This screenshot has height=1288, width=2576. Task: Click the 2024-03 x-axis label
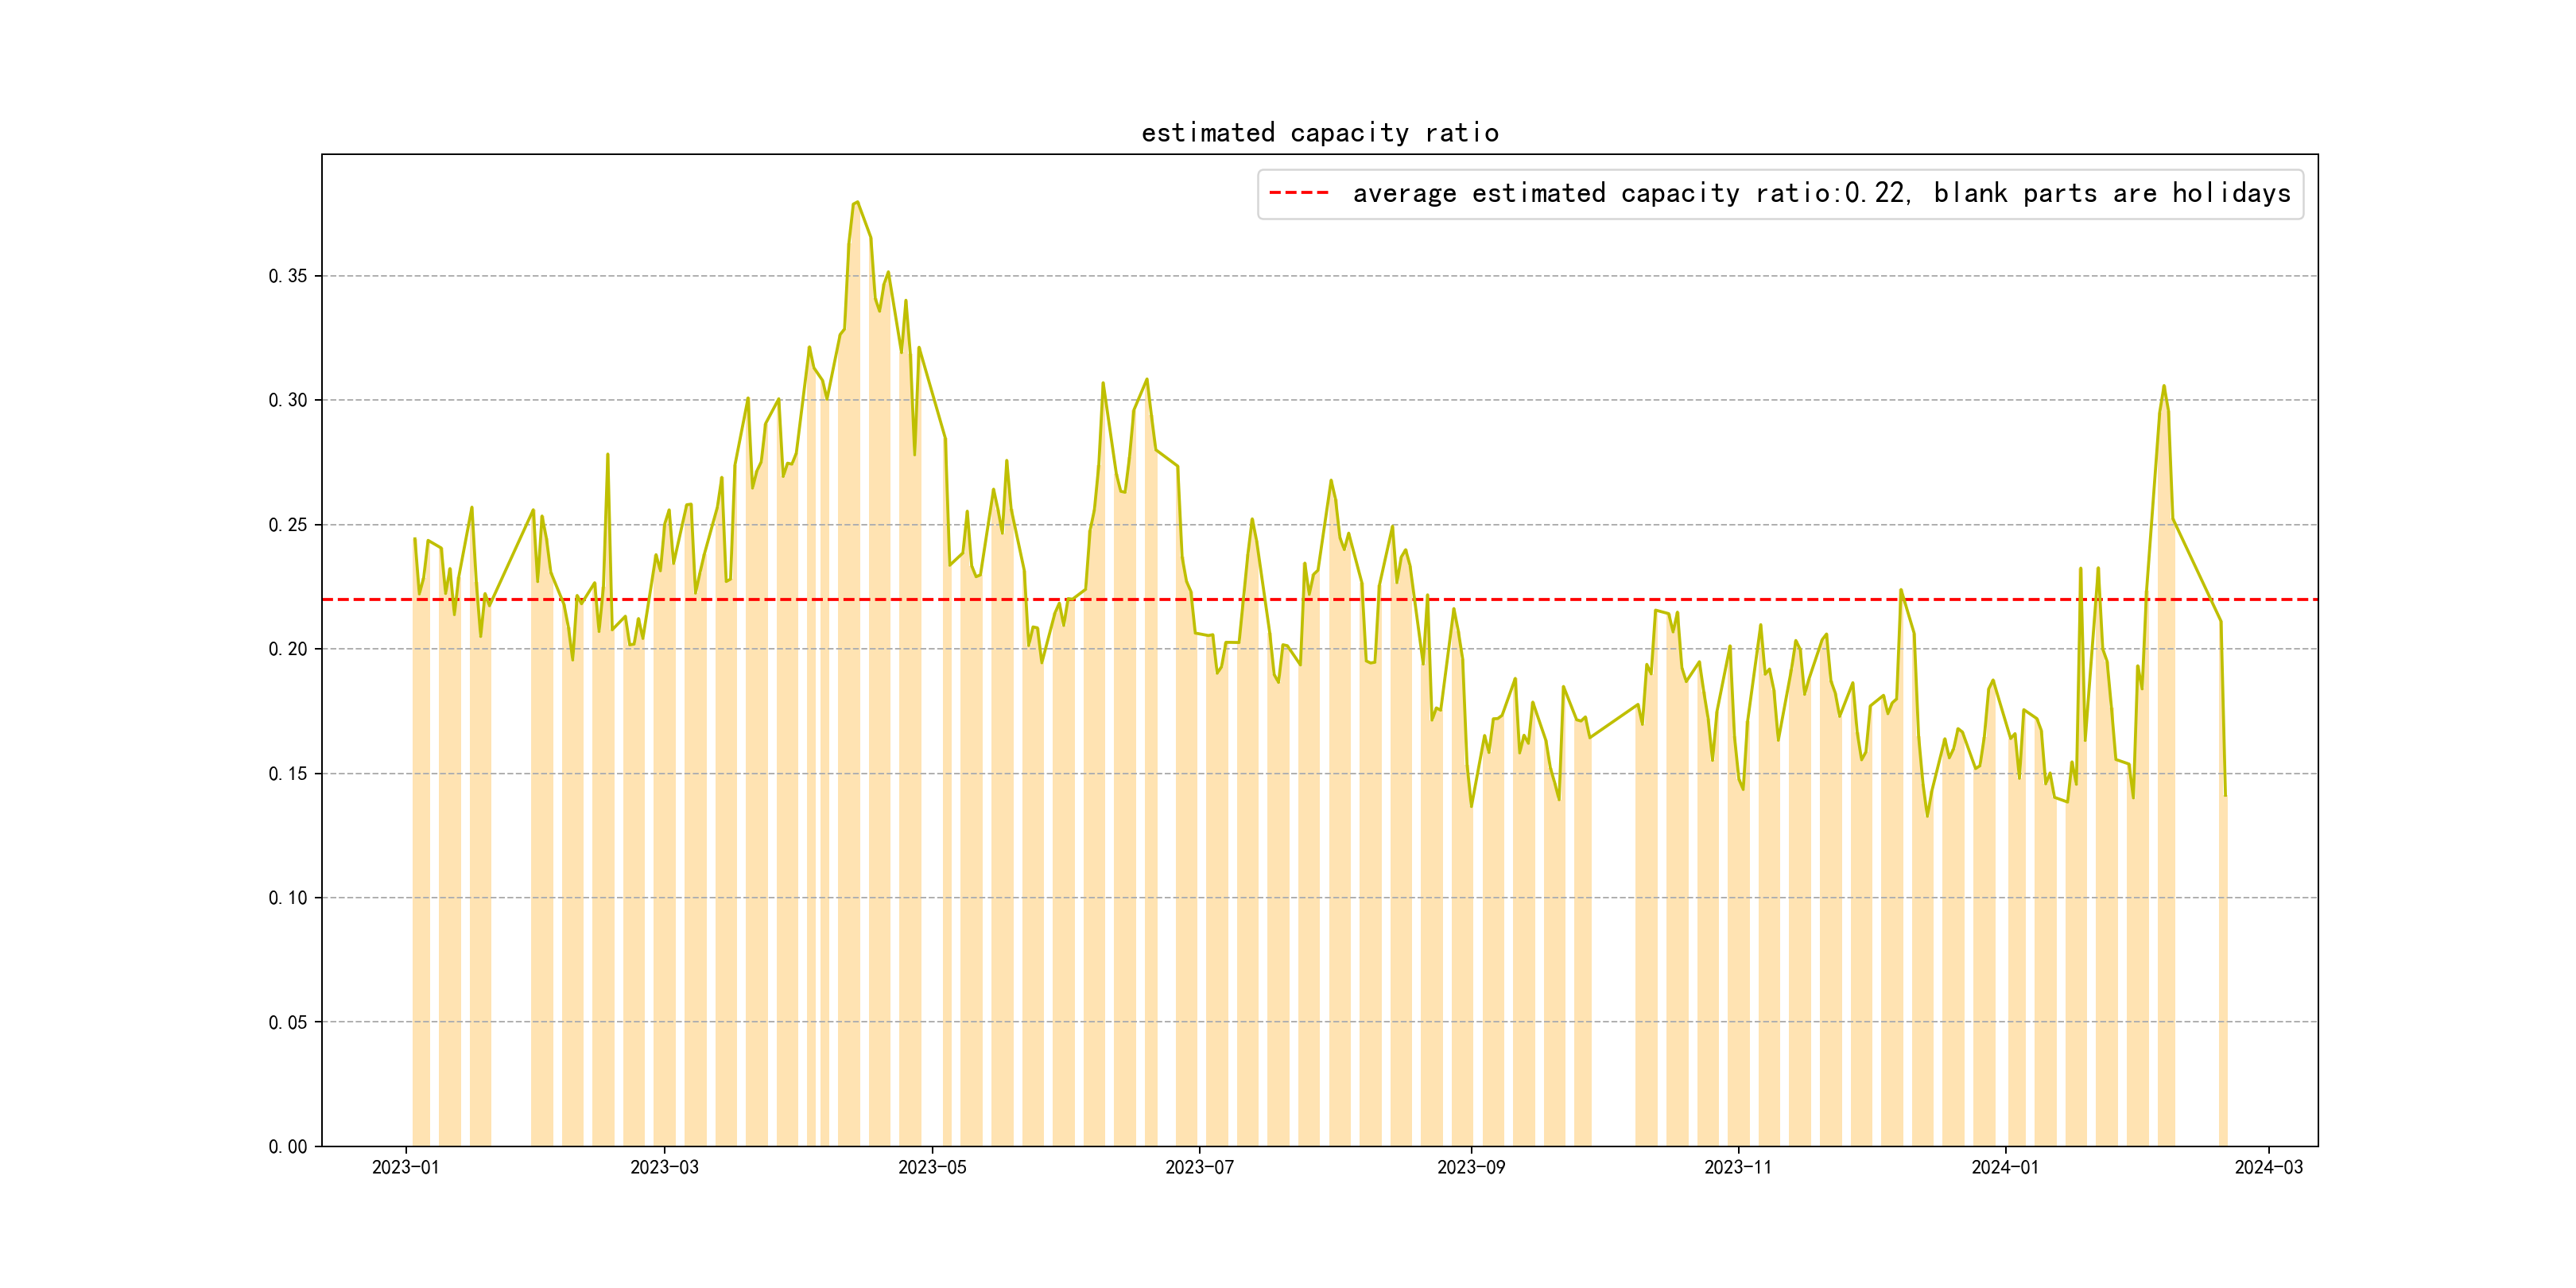pos(2268,1167)
